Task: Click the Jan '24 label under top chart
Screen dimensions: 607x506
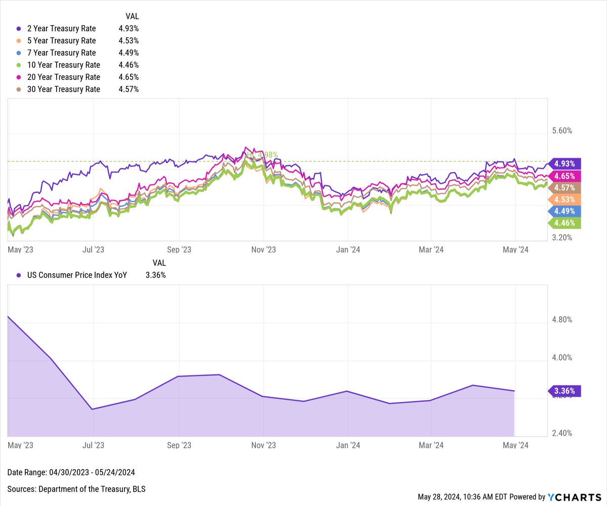Action: point(348,249)
